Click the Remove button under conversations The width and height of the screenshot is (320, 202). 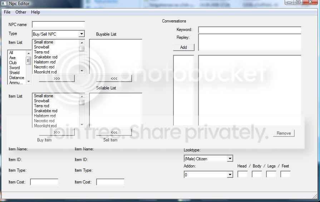[x=284, y=133]
